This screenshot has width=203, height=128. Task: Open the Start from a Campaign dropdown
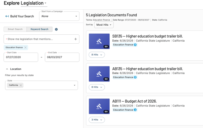[x=59, y=16]
